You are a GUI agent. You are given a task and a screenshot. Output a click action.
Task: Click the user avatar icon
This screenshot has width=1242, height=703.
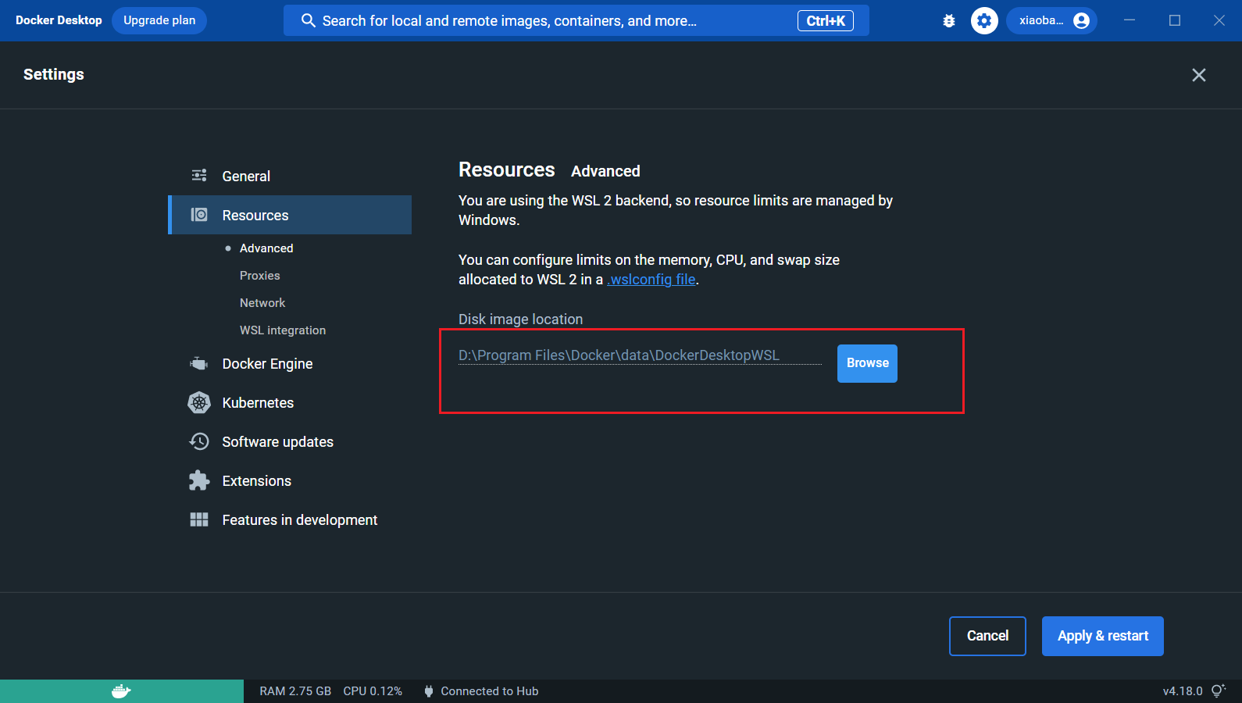(x=1081, y=21)
